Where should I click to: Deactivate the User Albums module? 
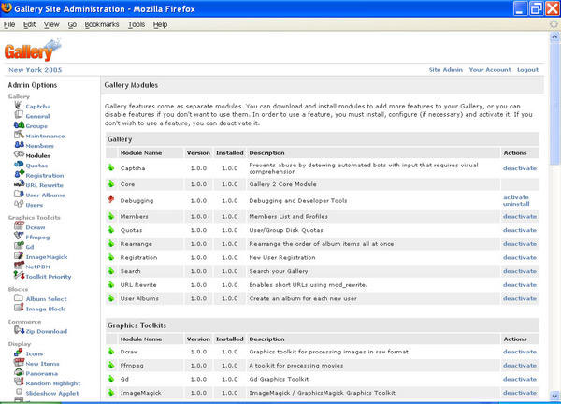coord(520,298)
